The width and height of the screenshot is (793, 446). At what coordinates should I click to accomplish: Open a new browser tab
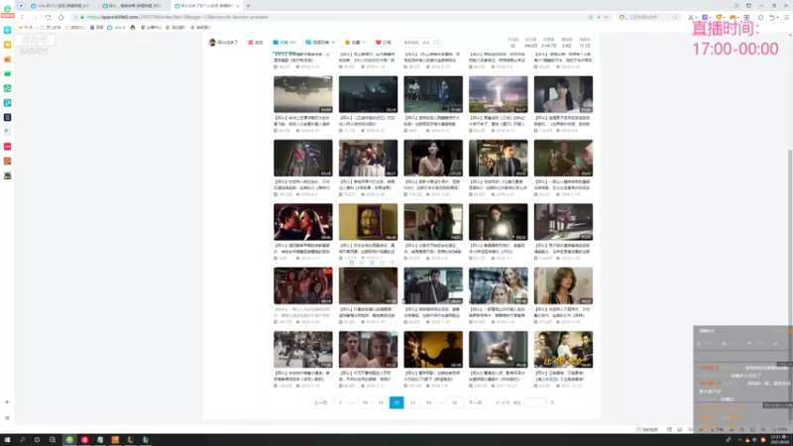coord(249,6)
